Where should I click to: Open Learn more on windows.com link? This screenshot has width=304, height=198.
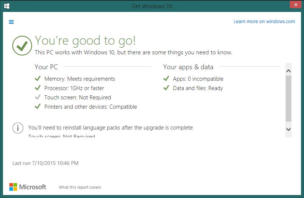[x=264, y=21]
